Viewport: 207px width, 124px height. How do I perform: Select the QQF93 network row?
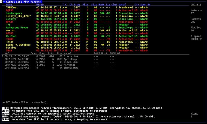[x=77, y=10]
